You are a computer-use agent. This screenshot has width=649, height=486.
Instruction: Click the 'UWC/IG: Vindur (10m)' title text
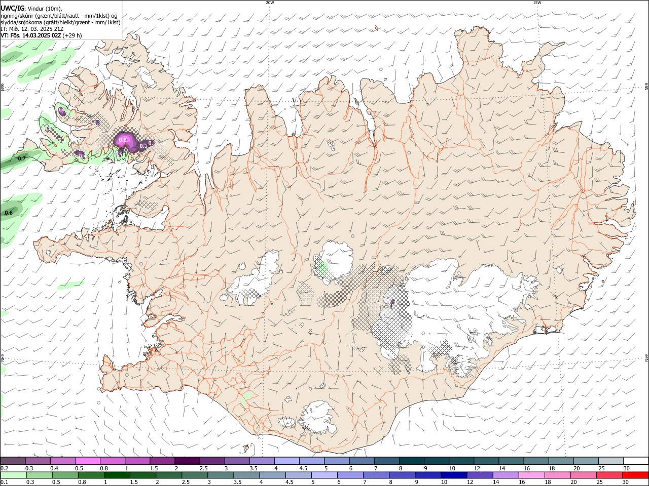pos(31,9)
